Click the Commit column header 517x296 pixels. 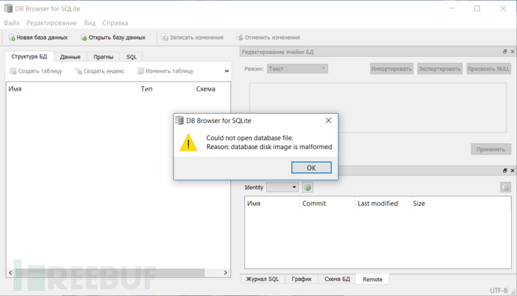(x=327, y=203)
